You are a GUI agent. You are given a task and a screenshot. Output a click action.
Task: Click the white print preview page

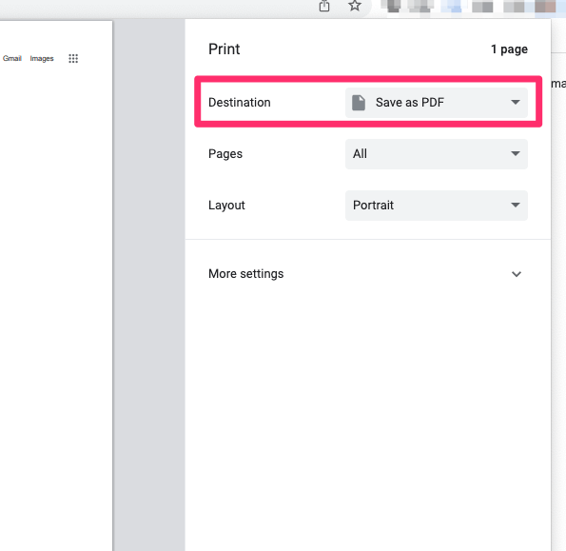[x=56, y=285]
